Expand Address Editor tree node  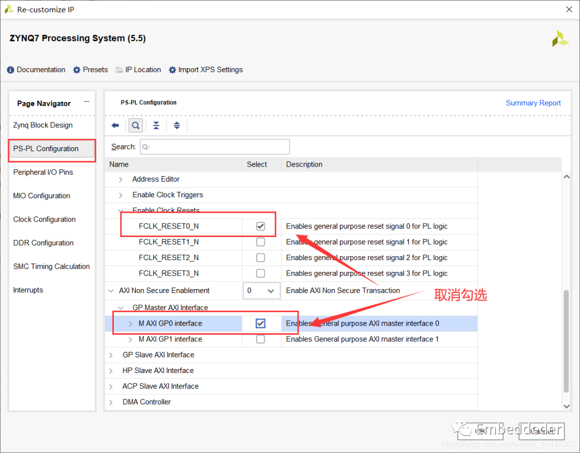coord(121,179)
